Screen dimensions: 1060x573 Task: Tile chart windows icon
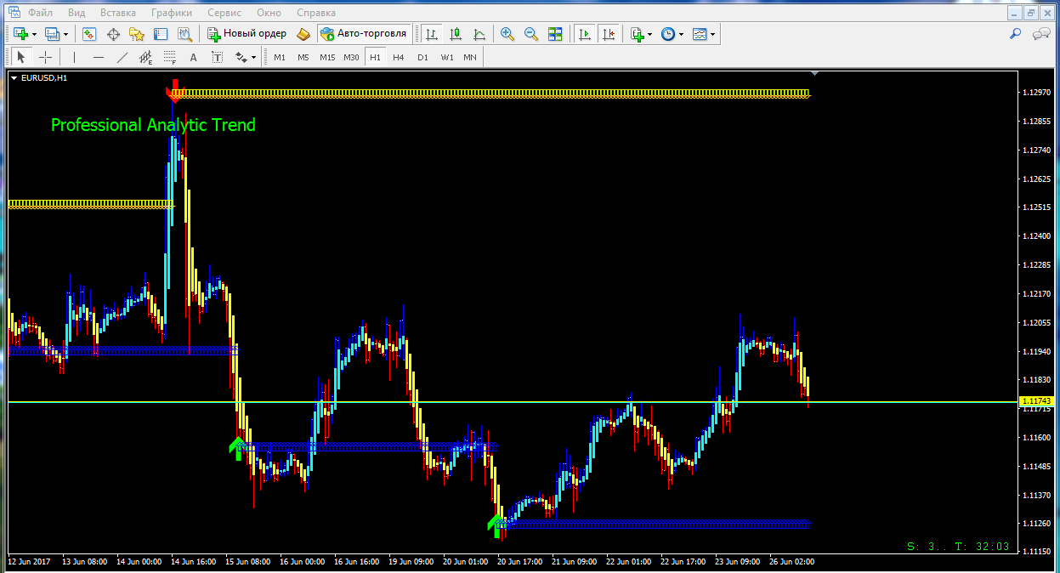click(555, 34)
